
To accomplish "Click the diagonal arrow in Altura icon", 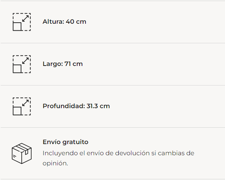I will pos(25,18).
